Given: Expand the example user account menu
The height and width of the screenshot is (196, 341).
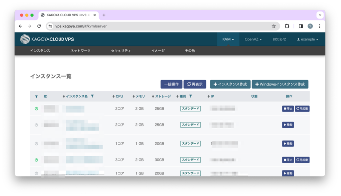Looking at the screenshot, I should tap(307, 39).
